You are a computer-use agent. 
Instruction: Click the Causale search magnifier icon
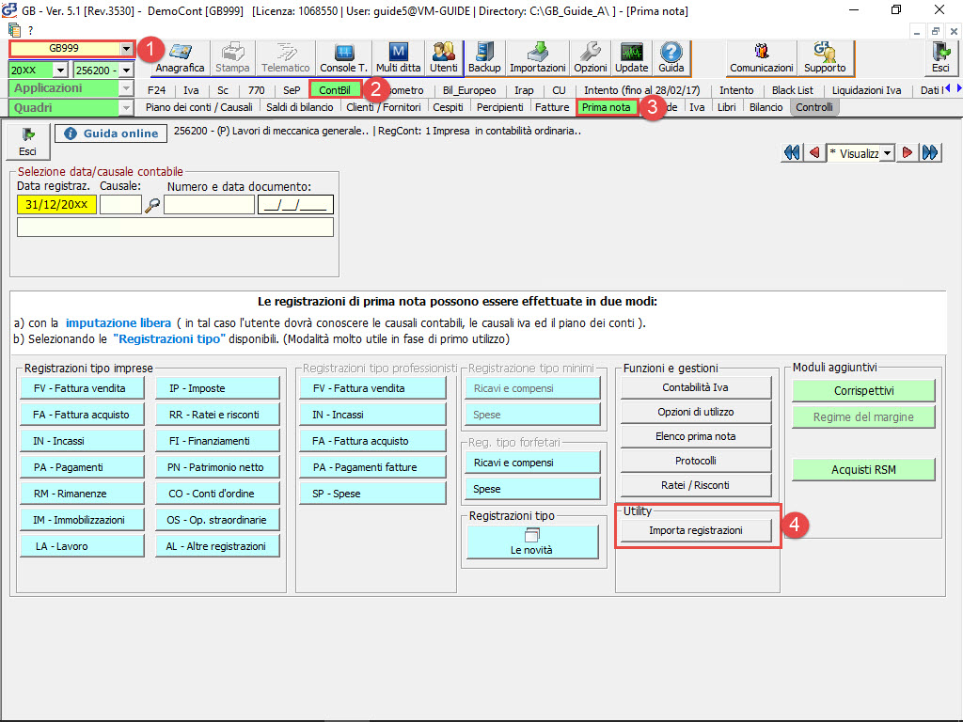[x=152, y=205]
